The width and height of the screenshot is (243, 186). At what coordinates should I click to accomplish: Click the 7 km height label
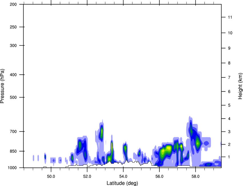click(229, 78)
